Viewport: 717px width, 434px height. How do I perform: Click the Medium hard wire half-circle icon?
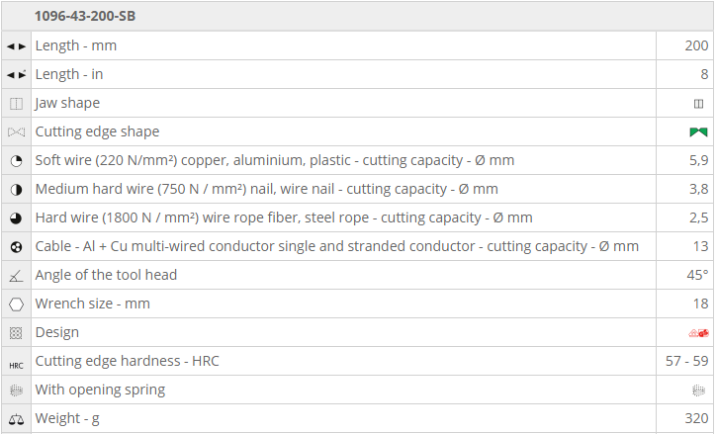tap(16, 190)
